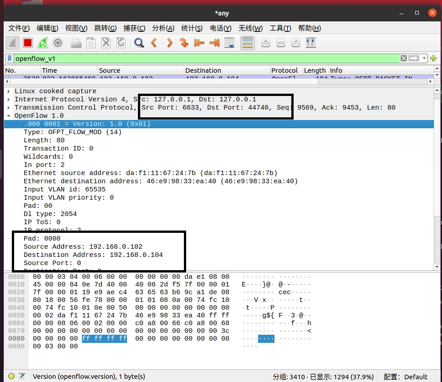The width and height of the screenshot is (442, 382).
Task: Click the expert info yellow circle indicator
Action: click(x=11, y=376)
